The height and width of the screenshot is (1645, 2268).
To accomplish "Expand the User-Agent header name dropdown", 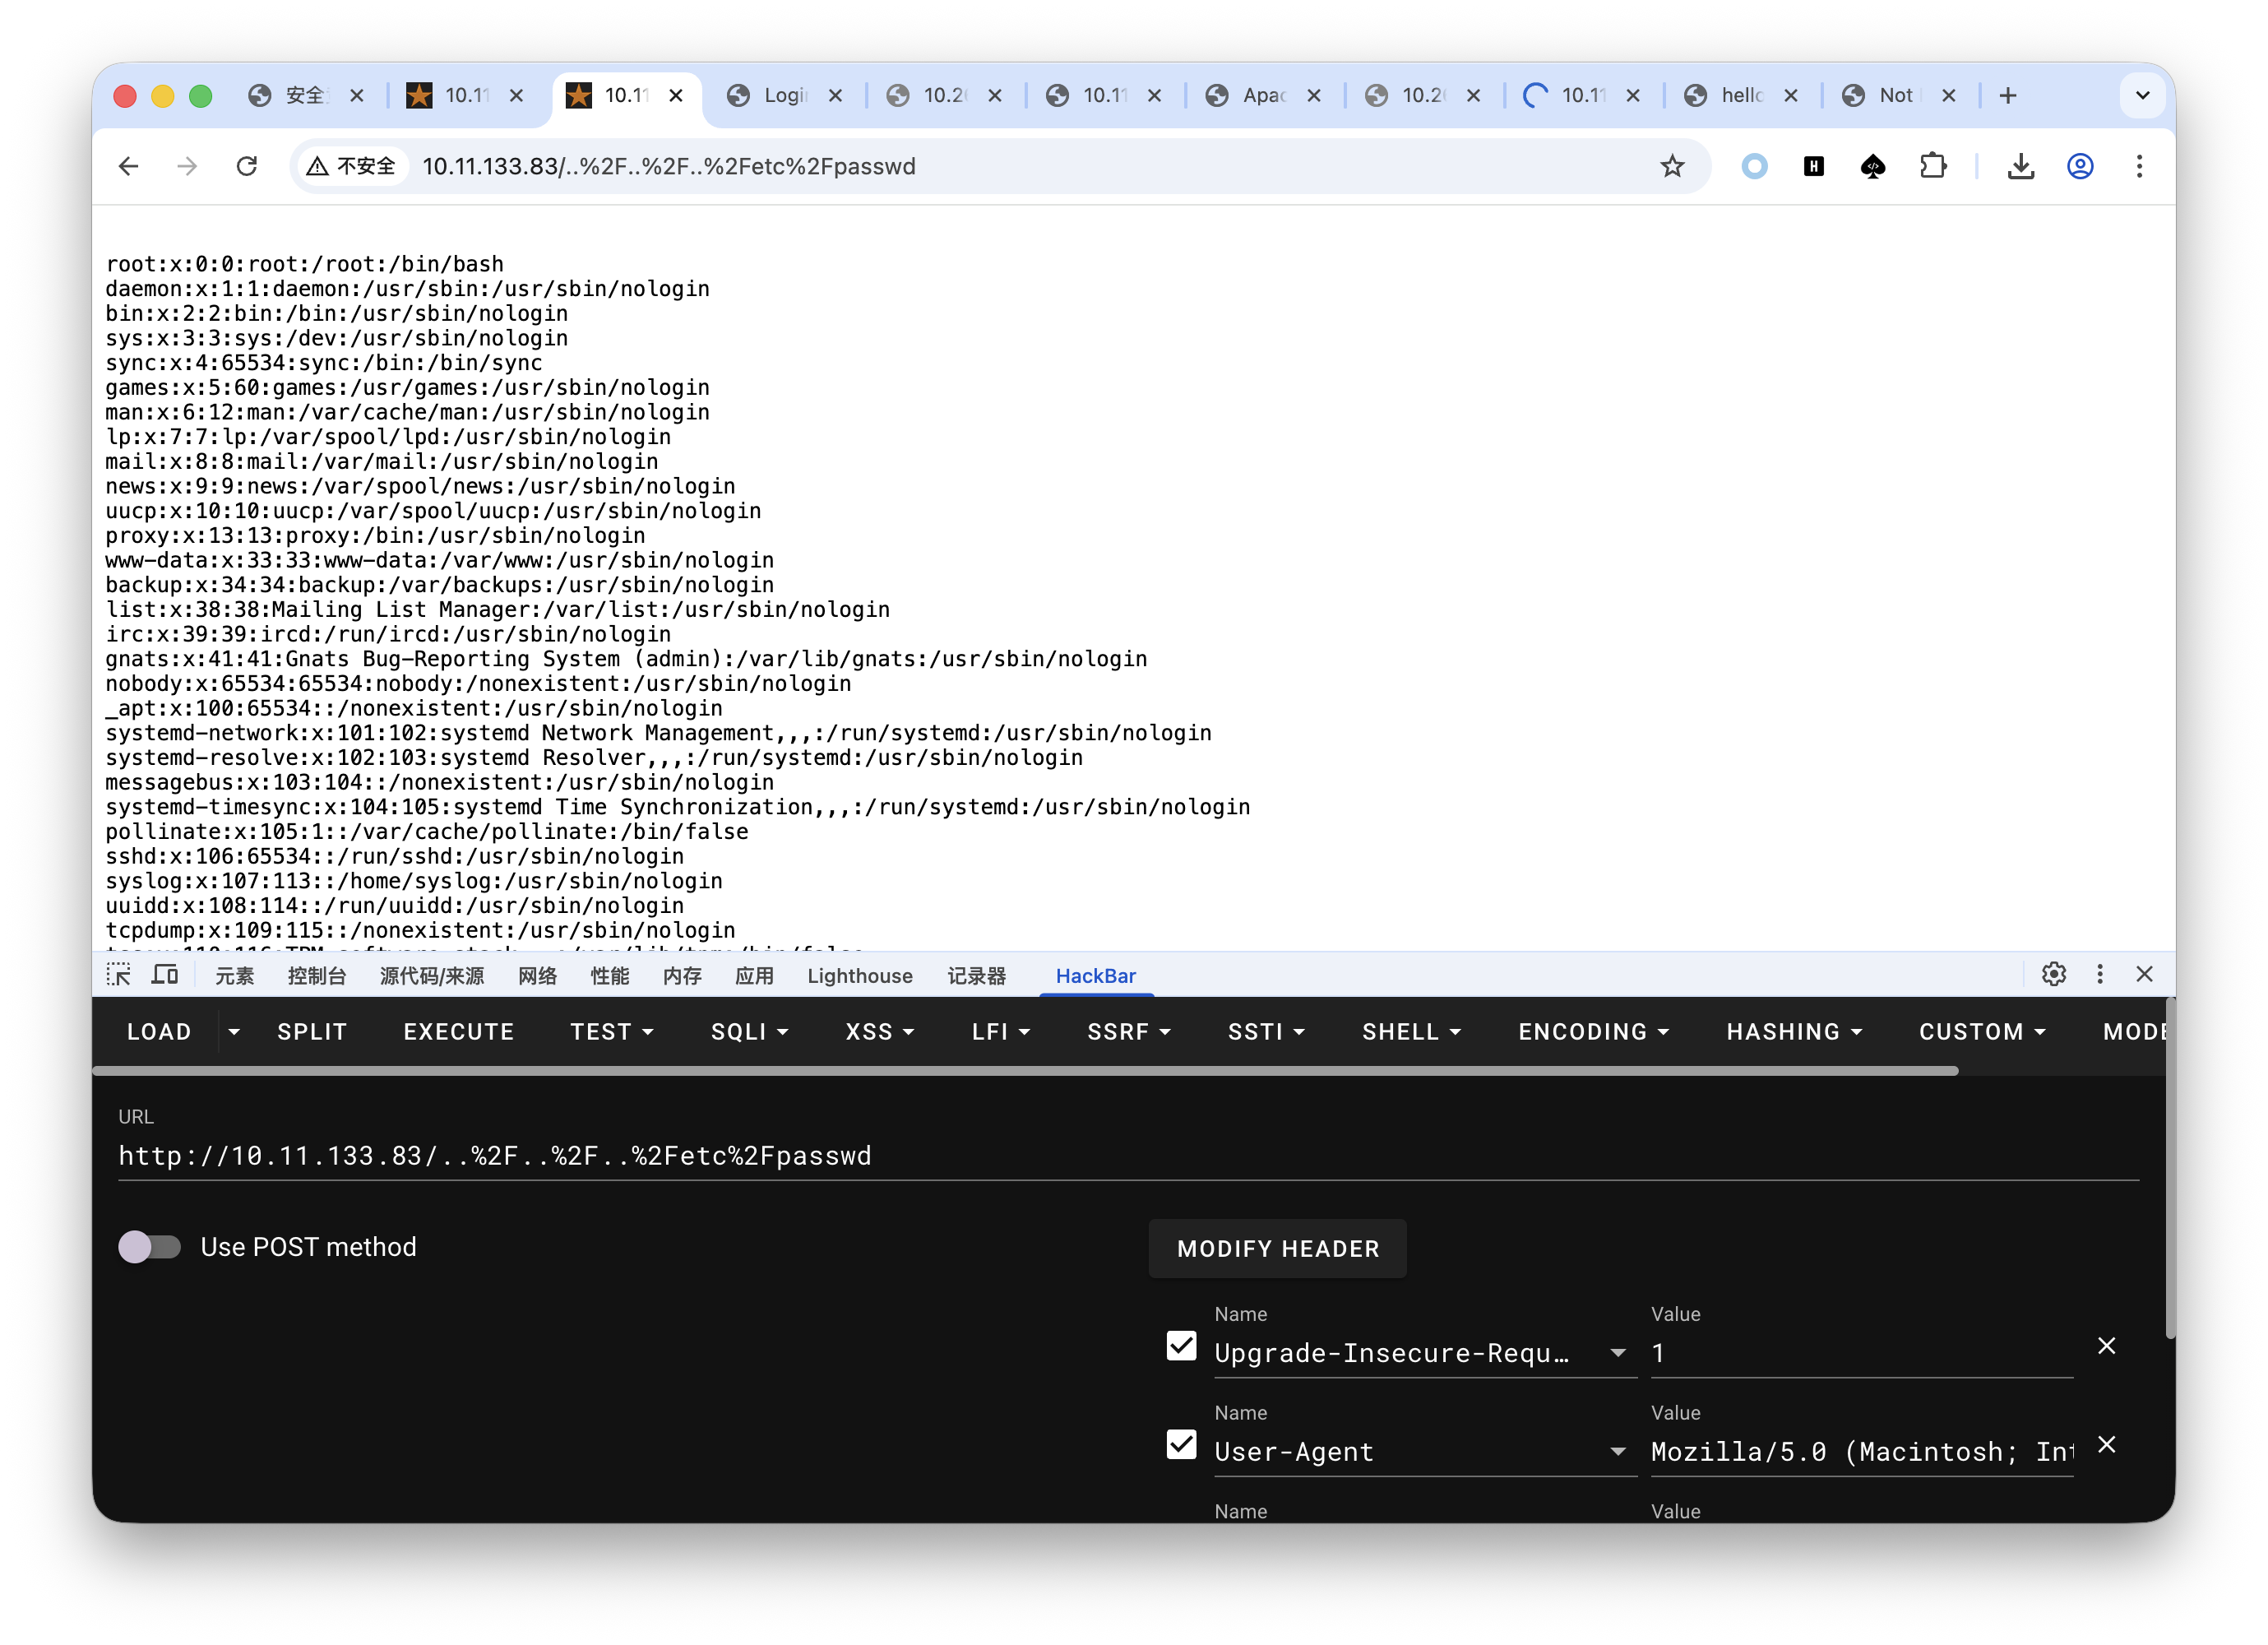I will 1617,1452.
